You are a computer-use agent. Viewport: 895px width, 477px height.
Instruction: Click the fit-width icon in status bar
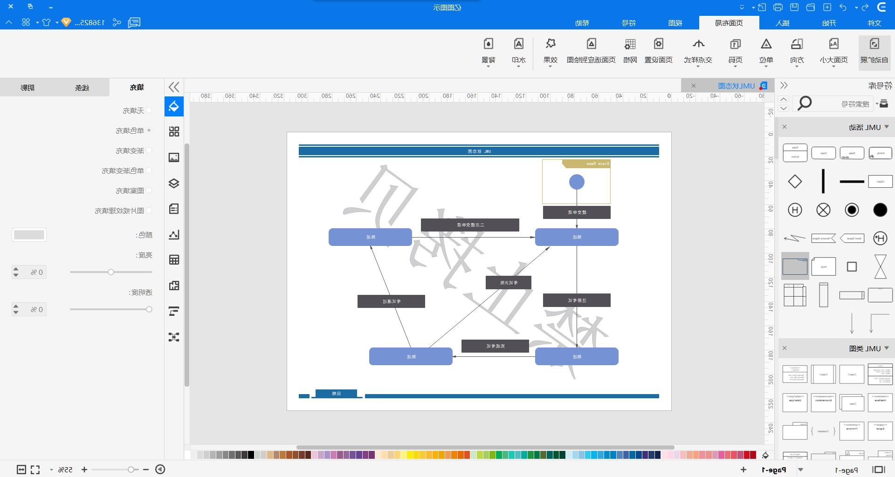[21, 470]
